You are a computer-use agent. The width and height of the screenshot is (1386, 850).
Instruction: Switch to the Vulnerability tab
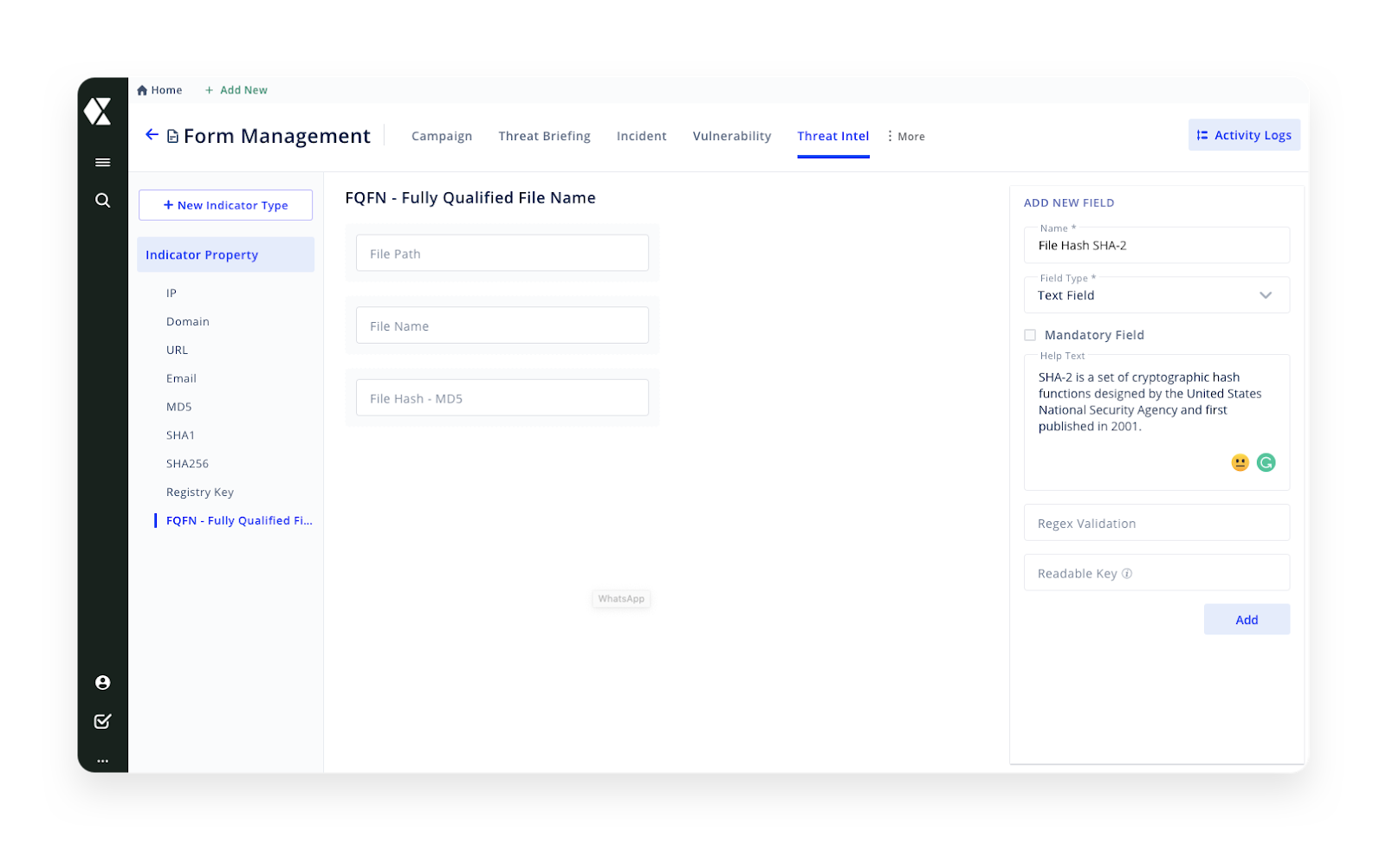[732, 137]
